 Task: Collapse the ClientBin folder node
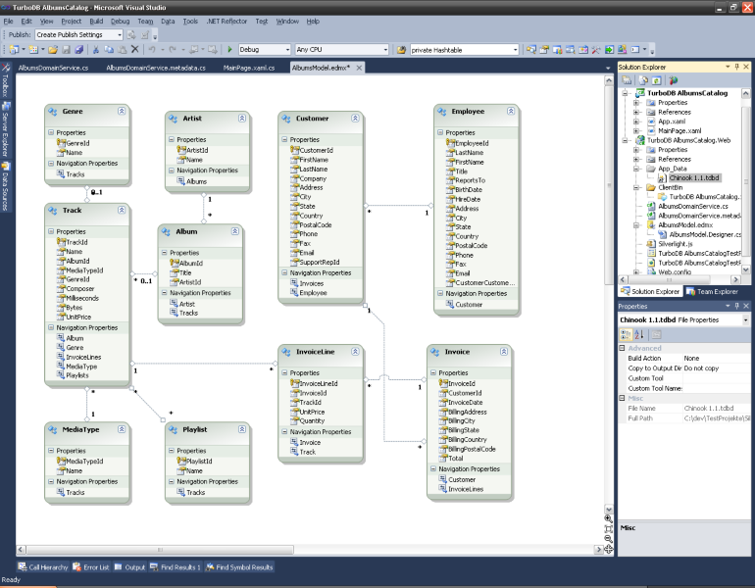(x=635, y=187)
